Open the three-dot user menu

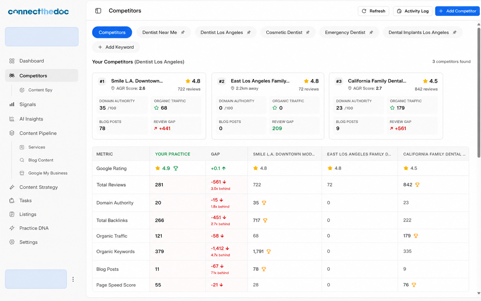(x=73, y=279)
